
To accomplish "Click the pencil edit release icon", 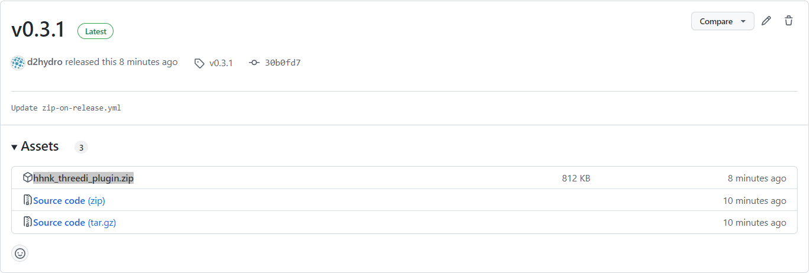I will 766,21.
